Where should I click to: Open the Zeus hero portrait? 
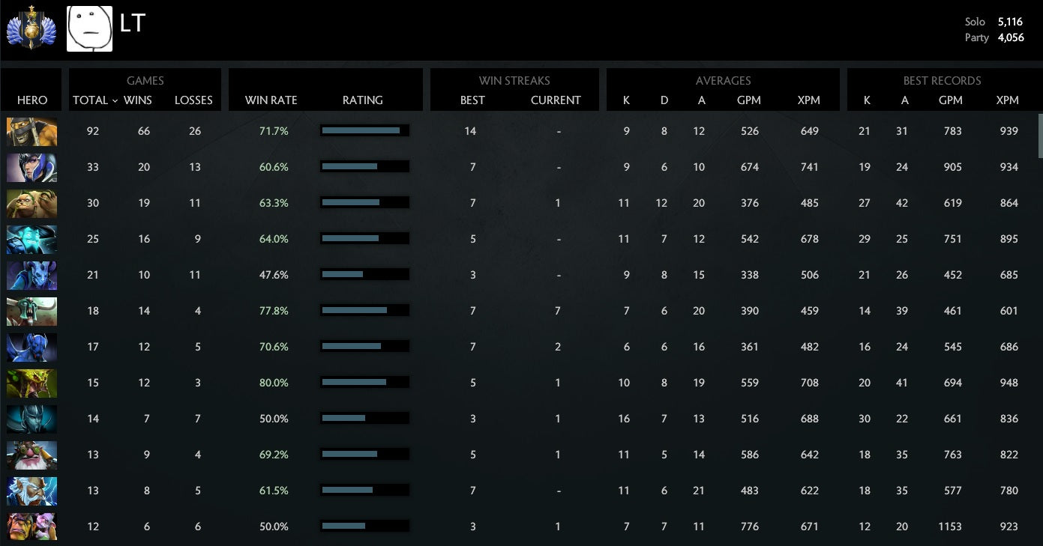[x=31, y=491]
